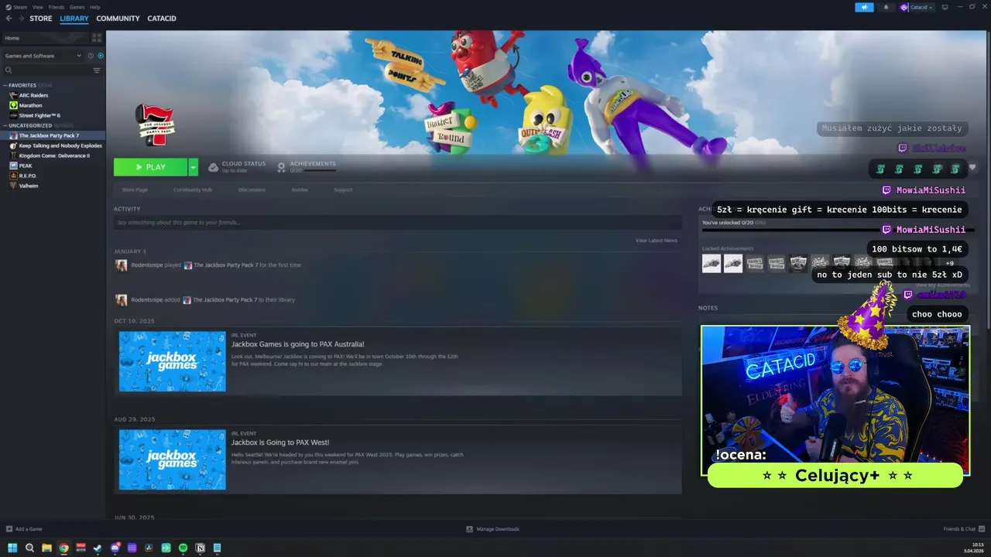This screenshot has width=991, height=557.
Task: Open Discord from the taskbar
Action: coord(115,548)
